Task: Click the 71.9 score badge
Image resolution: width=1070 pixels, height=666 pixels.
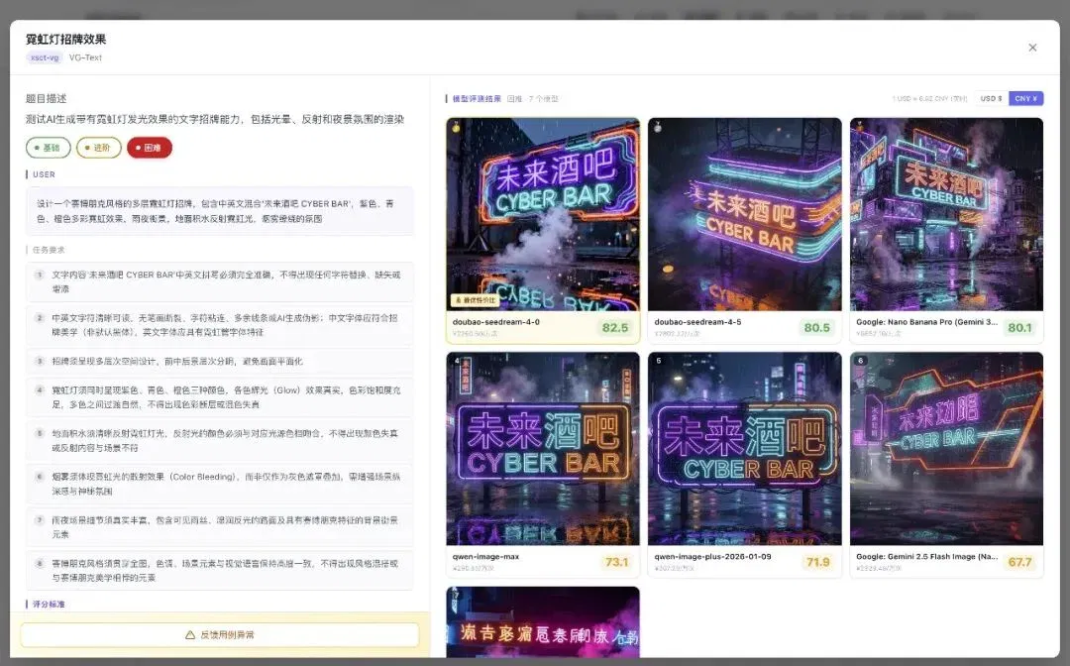Action: [817, 562]
